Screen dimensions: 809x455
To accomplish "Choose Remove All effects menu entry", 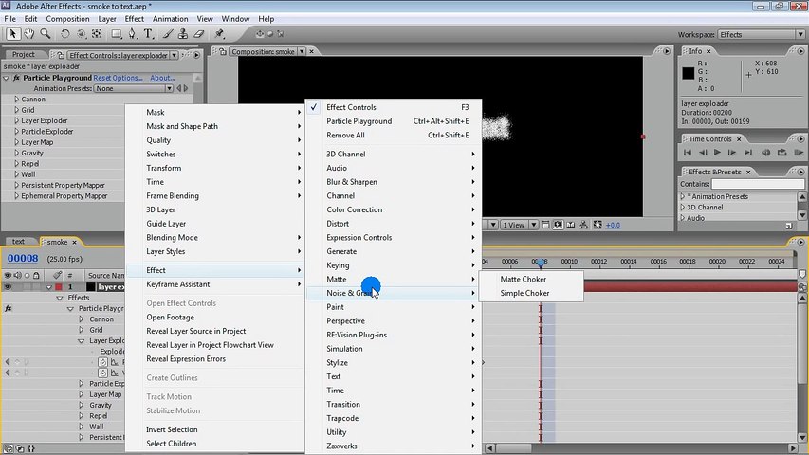I will coord(394,136).
